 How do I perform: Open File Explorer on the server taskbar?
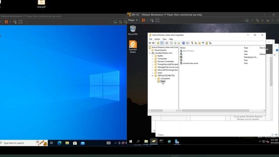pos(146,141)
